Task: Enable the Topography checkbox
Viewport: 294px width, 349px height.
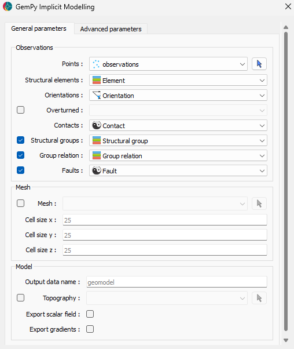Action: pos(20,298)
